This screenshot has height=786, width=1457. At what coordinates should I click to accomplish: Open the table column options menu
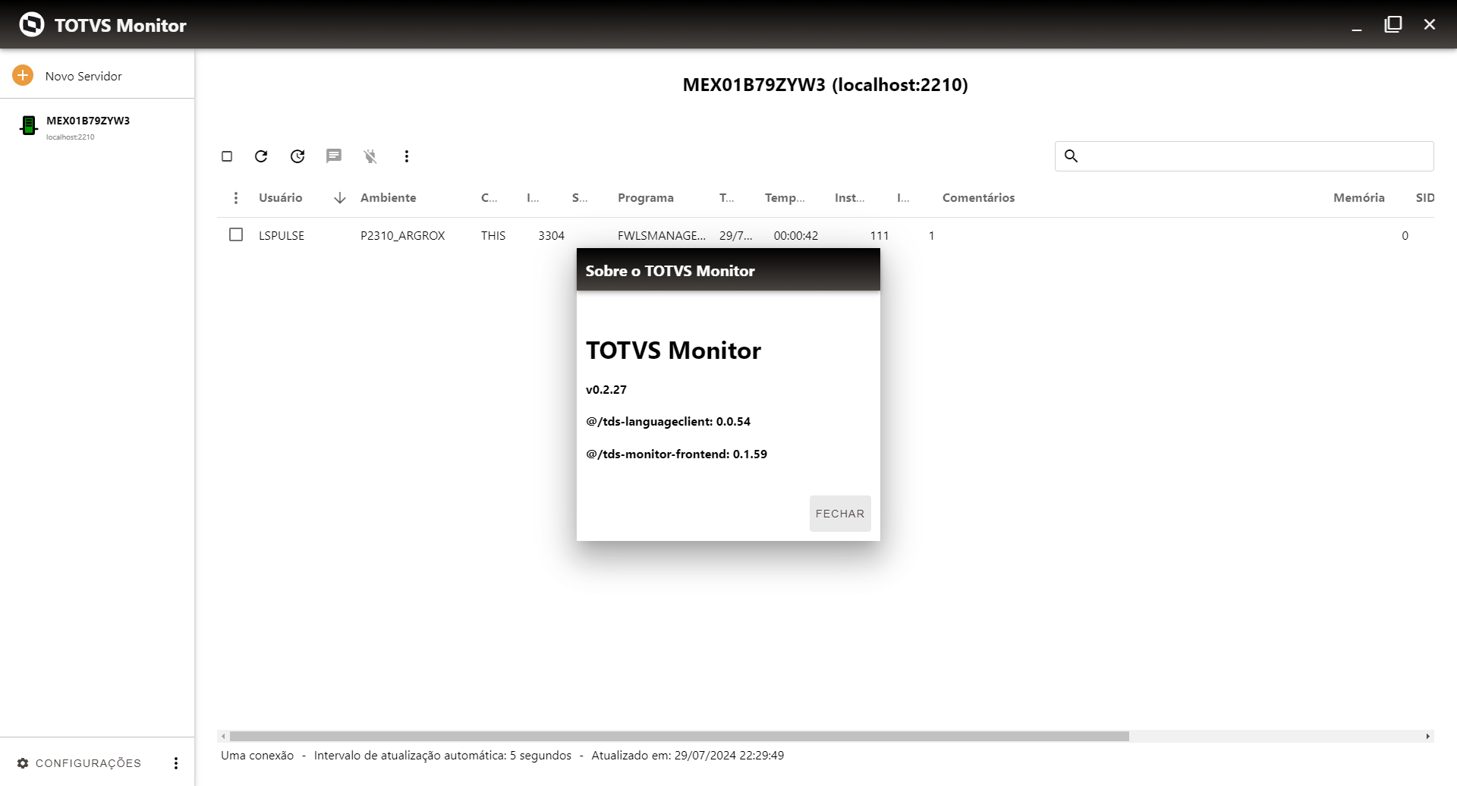pos(236,198)
